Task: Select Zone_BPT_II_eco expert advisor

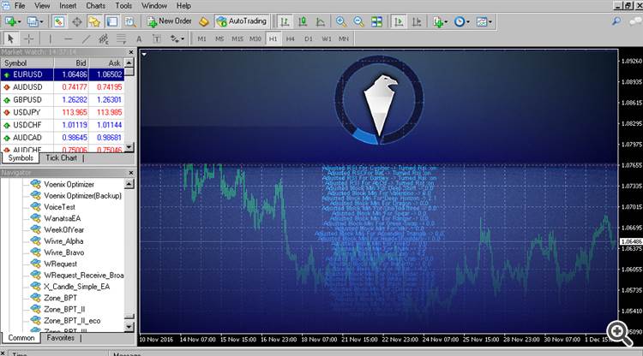Action: [72, 321]
